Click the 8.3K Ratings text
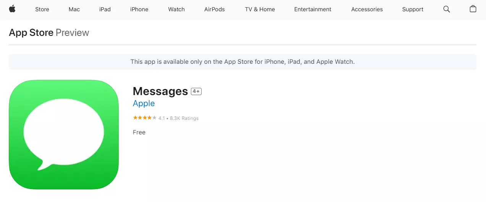486x202 pixels. point(184,118)
